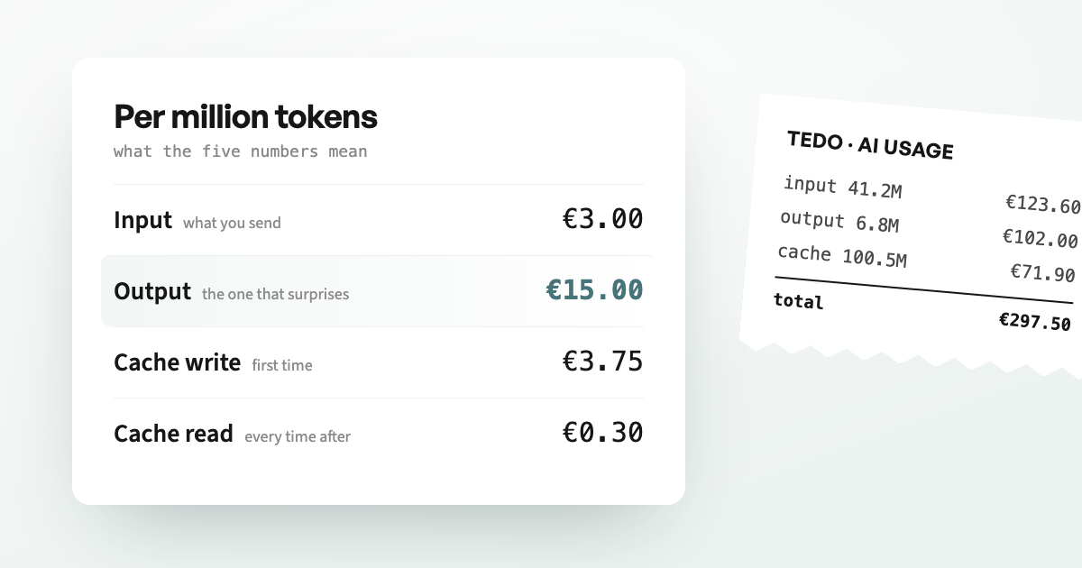Click the €71.90 receipt amount

click(1042, 272)
